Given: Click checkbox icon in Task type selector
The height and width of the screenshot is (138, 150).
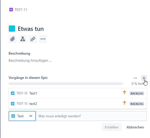Looking at the screenshot, I should point(13,116).
